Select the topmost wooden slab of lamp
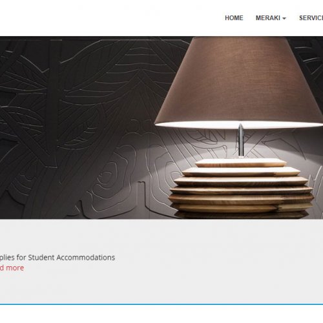323x323 pixels. (x=241, y=163)
